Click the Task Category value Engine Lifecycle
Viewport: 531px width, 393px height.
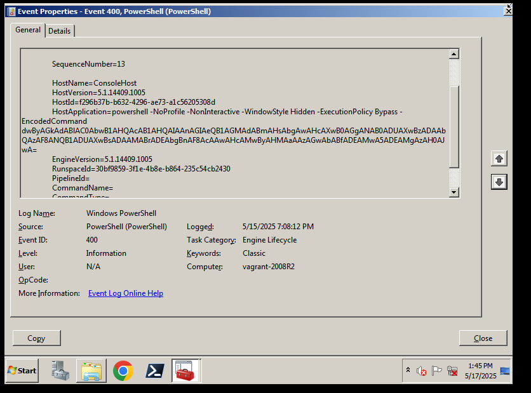coord(269,240)
